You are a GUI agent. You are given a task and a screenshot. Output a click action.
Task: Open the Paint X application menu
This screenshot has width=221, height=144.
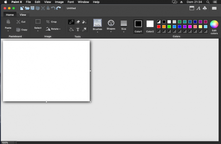[17, 2]
